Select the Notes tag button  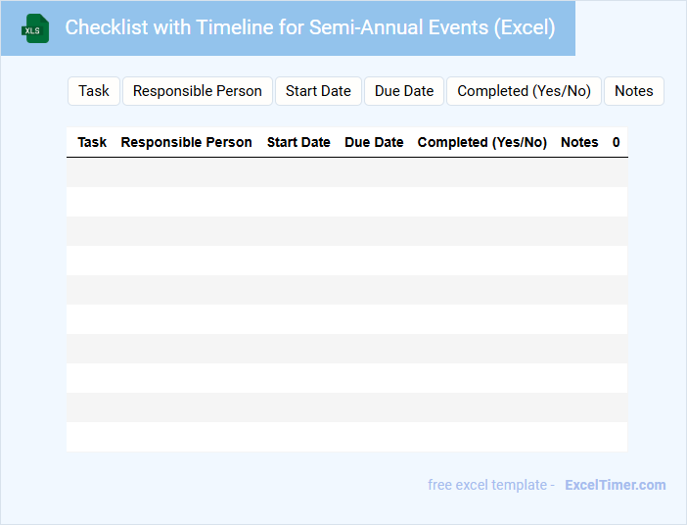[x=633, y=91]
